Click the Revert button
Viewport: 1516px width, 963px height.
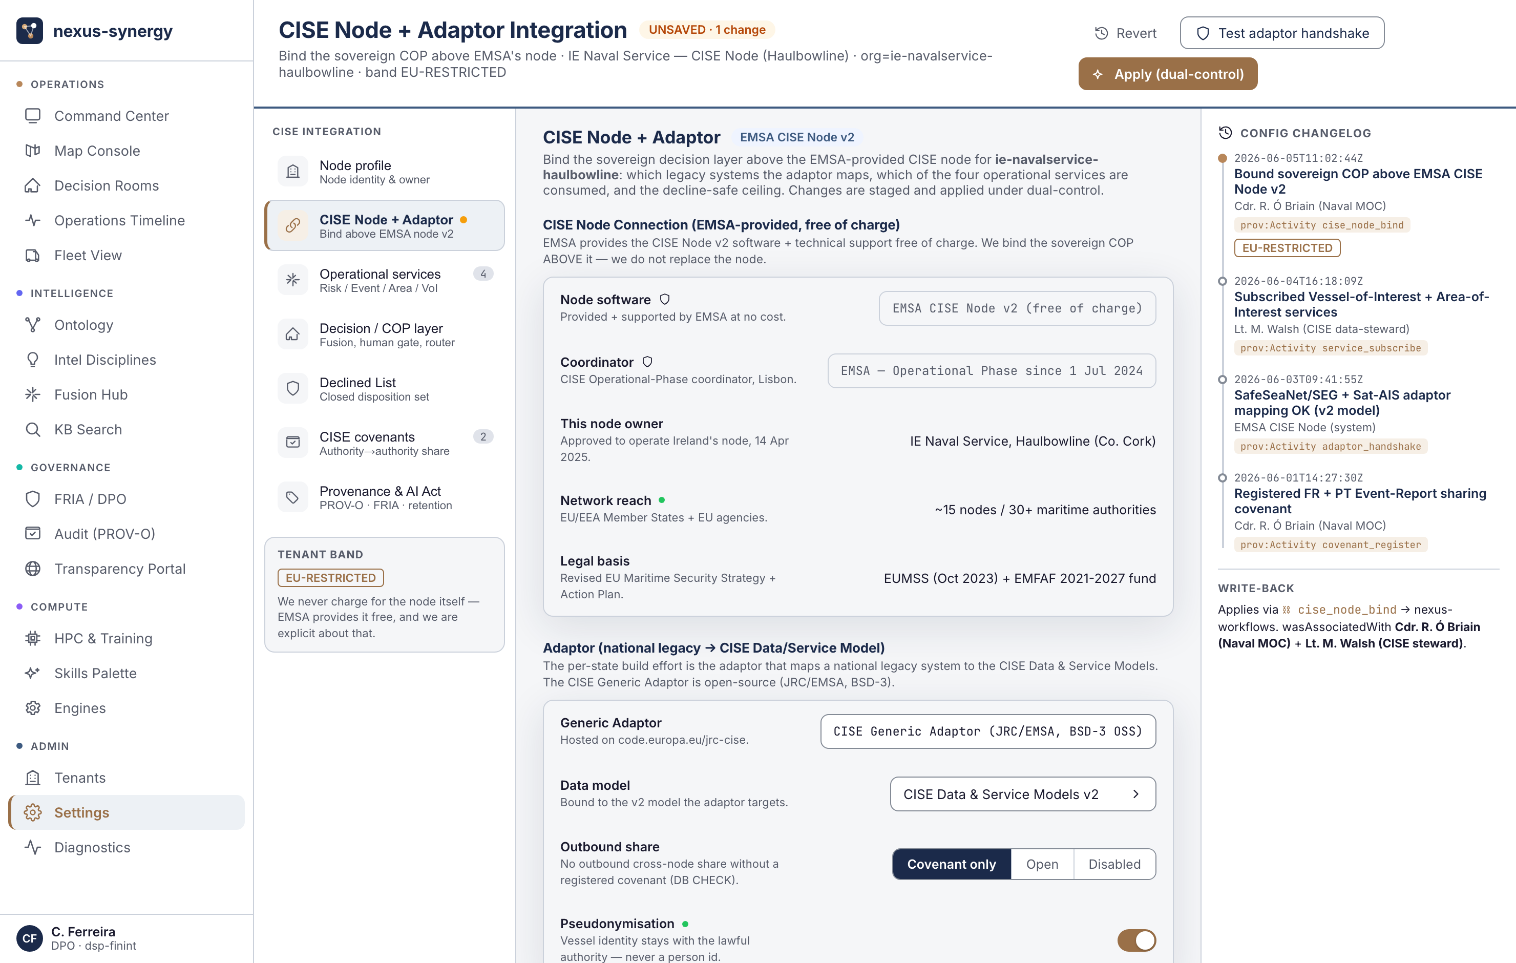pos(1125,33)
